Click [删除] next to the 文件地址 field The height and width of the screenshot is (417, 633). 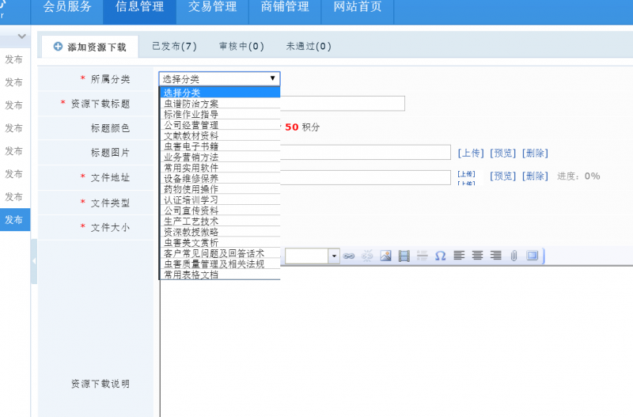[x=536, y=176]
